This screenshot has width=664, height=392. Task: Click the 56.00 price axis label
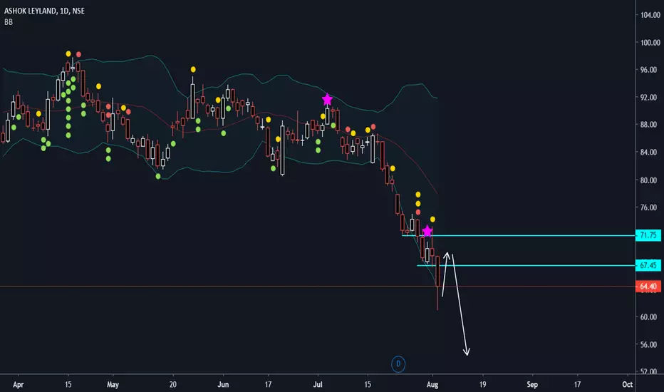pyautogui.click(x=650, y=344)
